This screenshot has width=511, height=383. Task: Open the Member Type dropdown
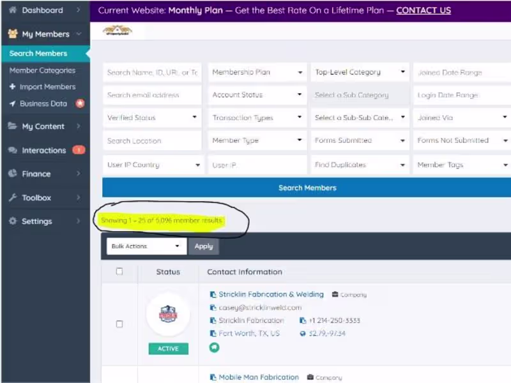point(257,140)
